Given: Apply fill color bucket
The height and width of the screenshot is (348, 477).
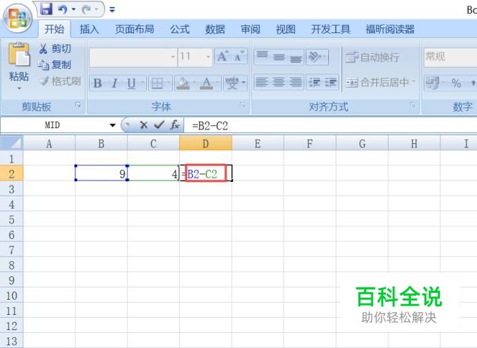Looking at the screenshot, I should pos(183,83).
